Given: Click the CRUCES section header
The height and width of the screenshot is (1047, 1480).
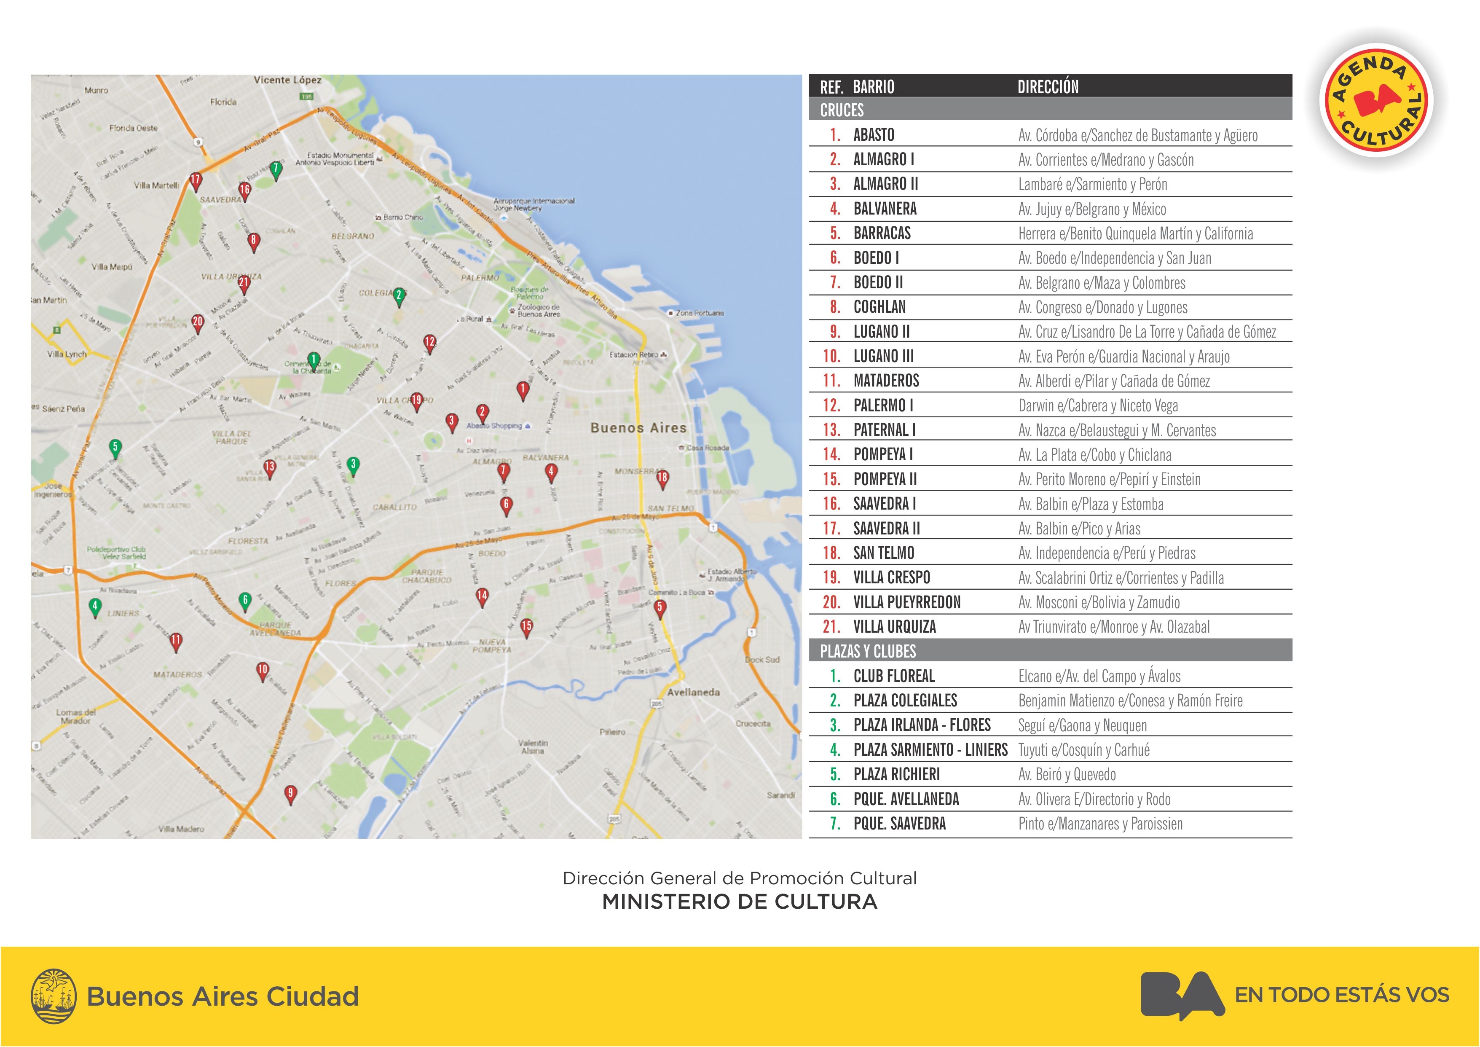Looking at the screenshot, I should 1051,110.
